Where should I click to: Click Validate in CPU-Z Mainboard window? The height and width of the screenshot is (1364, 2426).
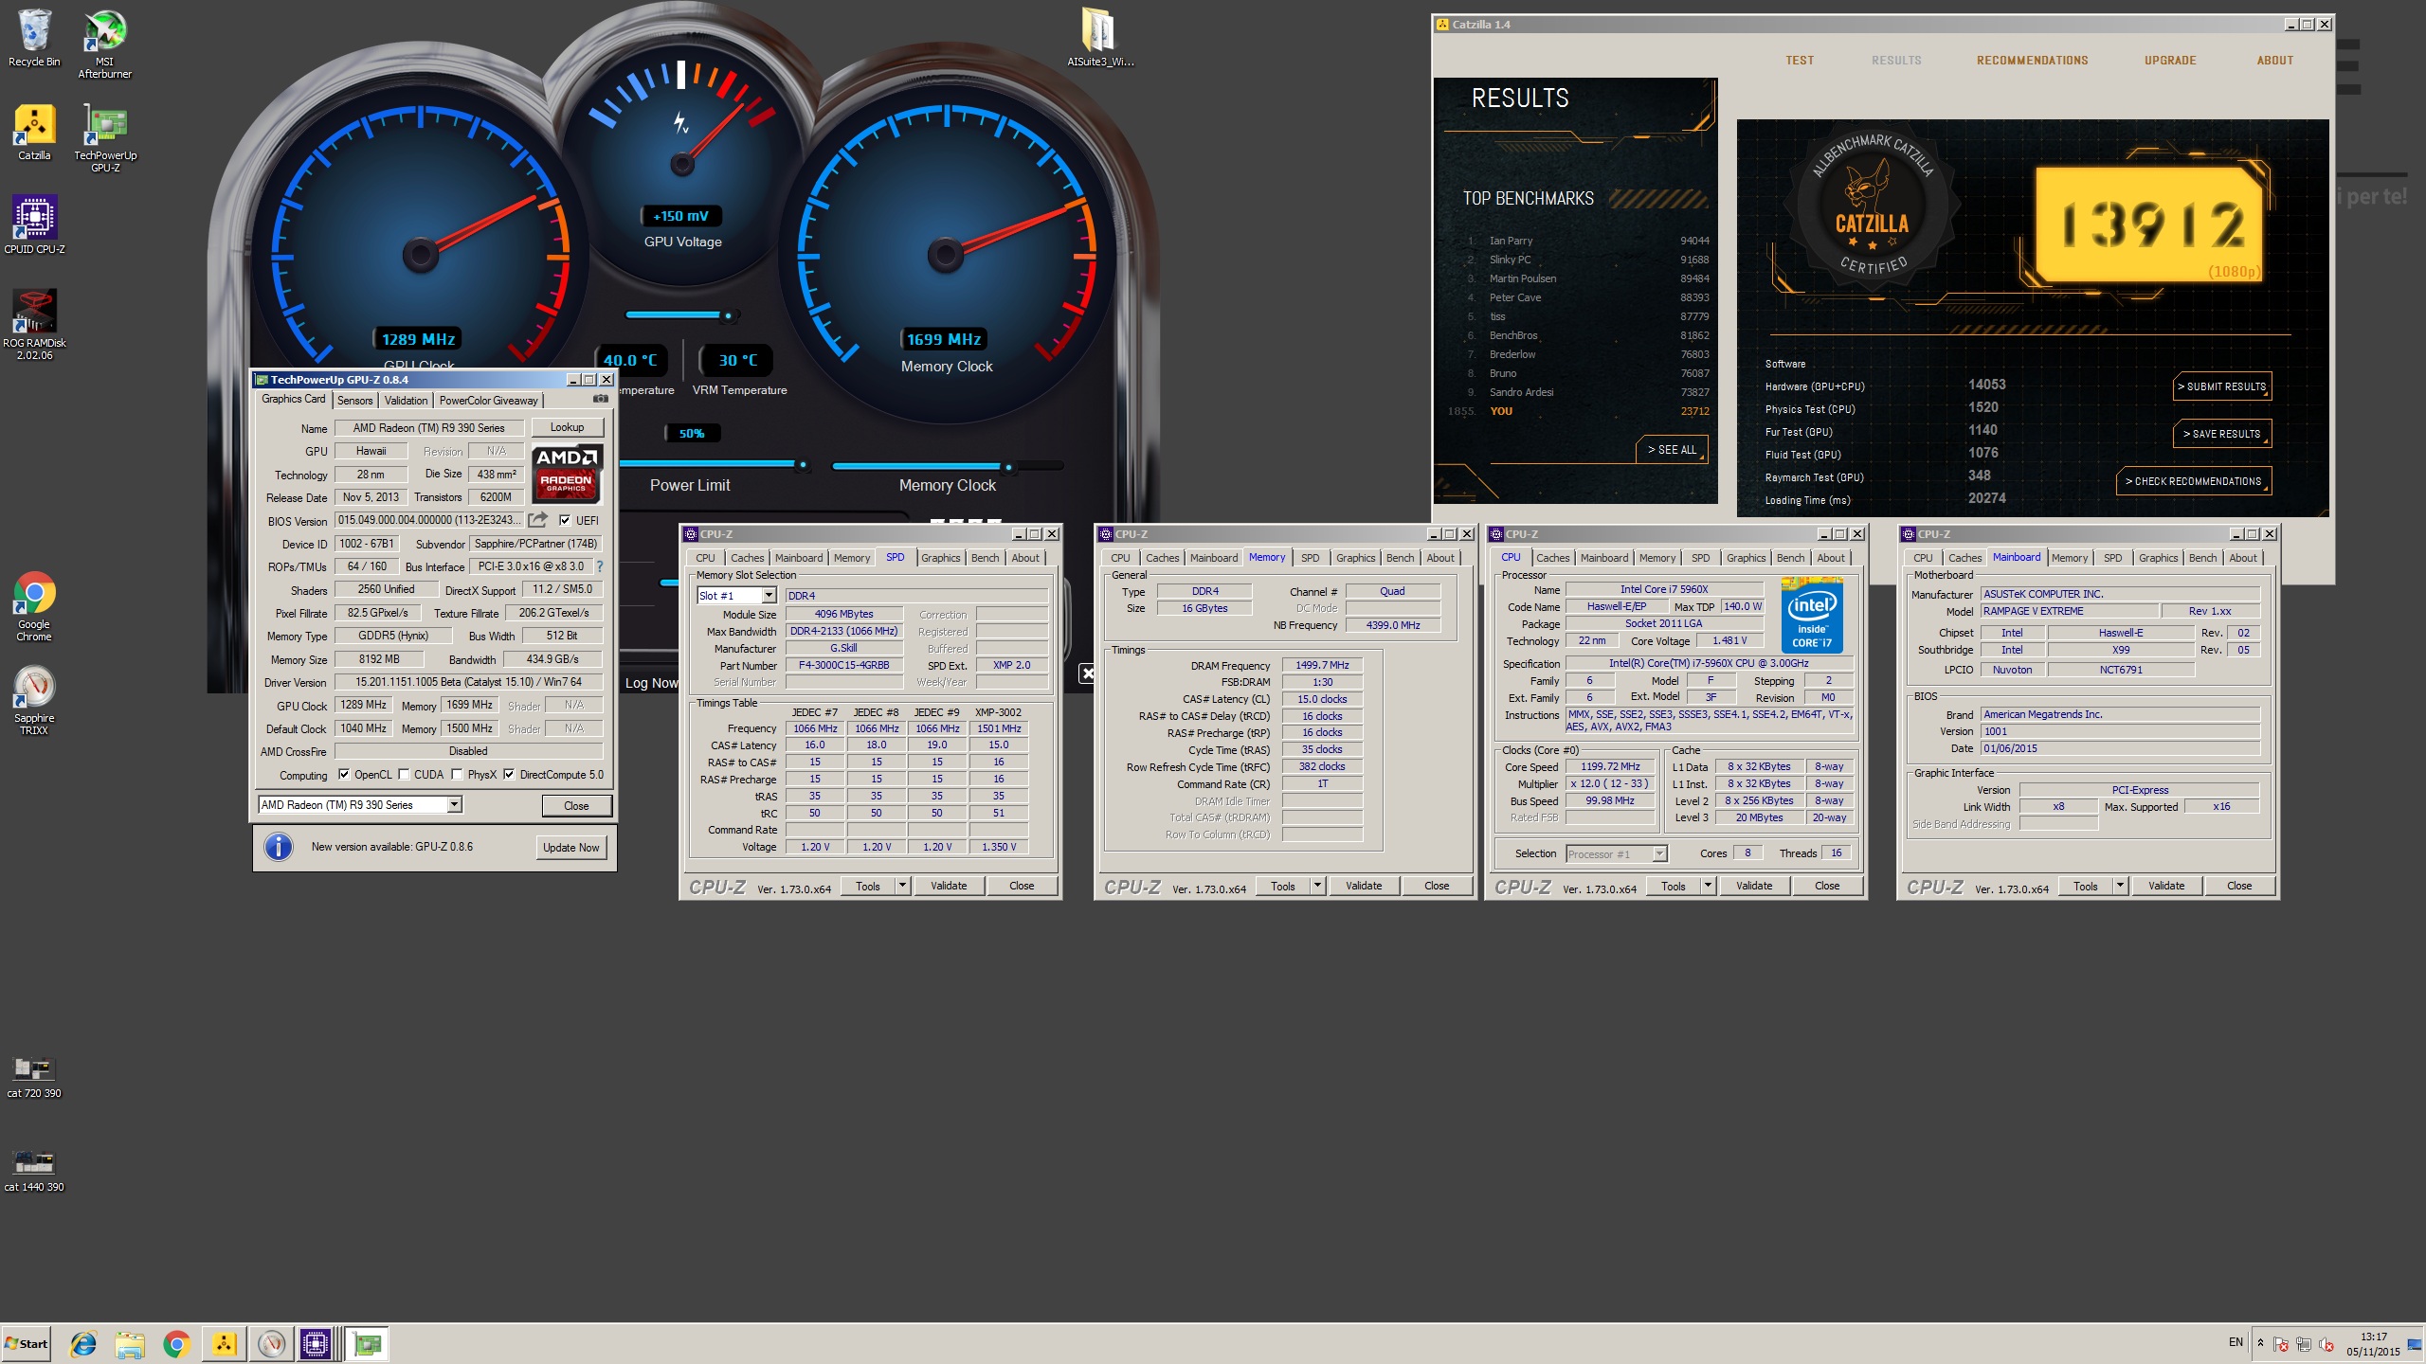pyautogui.click(x=2166, y=886)
